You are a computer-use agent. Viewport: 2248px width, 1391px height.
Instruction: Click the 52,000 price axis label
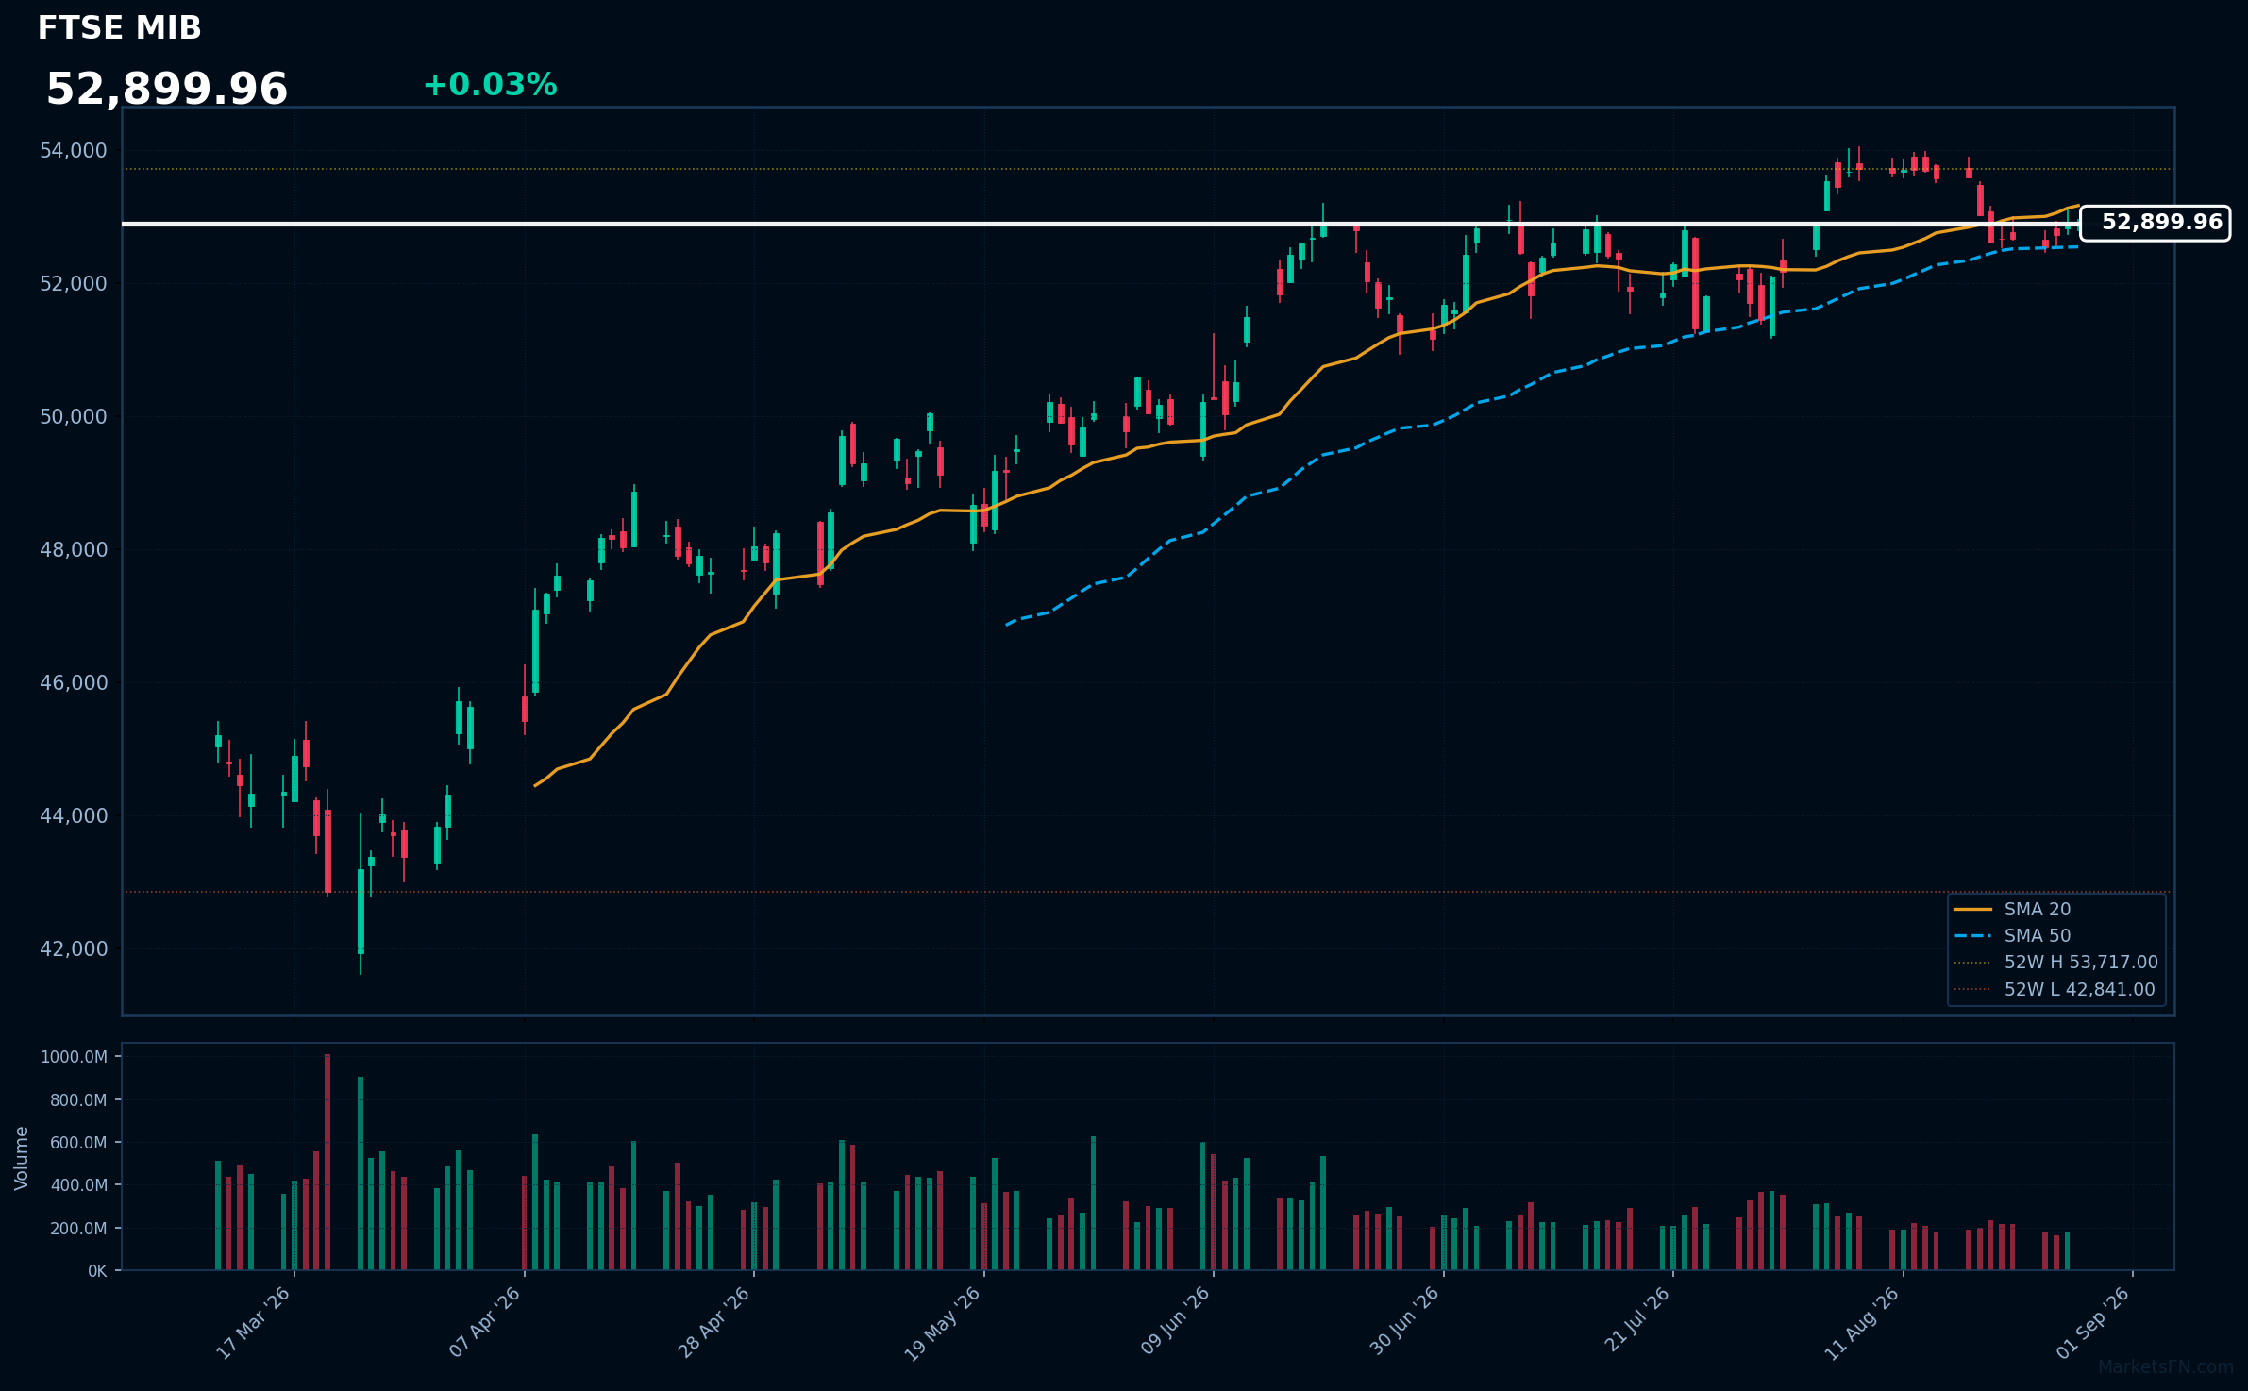[74, 284]
